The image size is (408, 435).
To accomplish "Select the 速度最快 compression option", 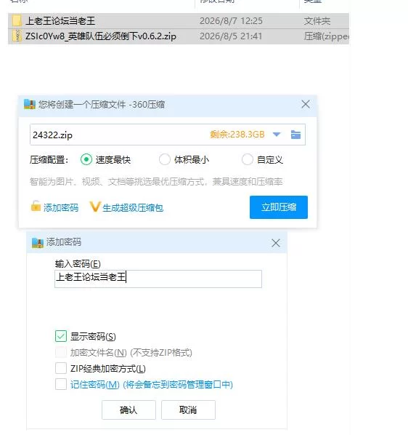I will click(x=86, y=159).
